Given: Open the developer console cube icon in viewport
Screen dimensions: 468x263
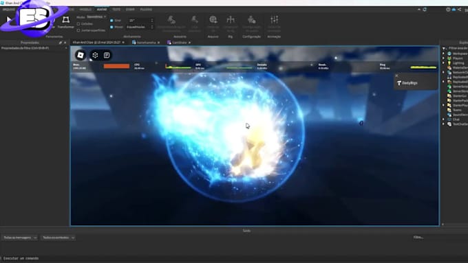Looking at the screenshot, I should [95, 55].
